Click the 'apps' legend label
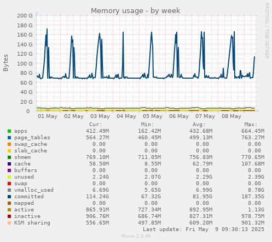Viewport: 272px width, 242px height. pyautogui.click(x=21, y=131)
